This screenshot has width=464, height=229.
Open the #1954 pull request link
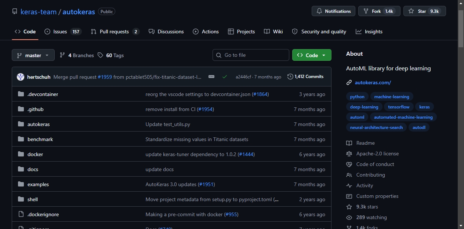pos(205,109)
